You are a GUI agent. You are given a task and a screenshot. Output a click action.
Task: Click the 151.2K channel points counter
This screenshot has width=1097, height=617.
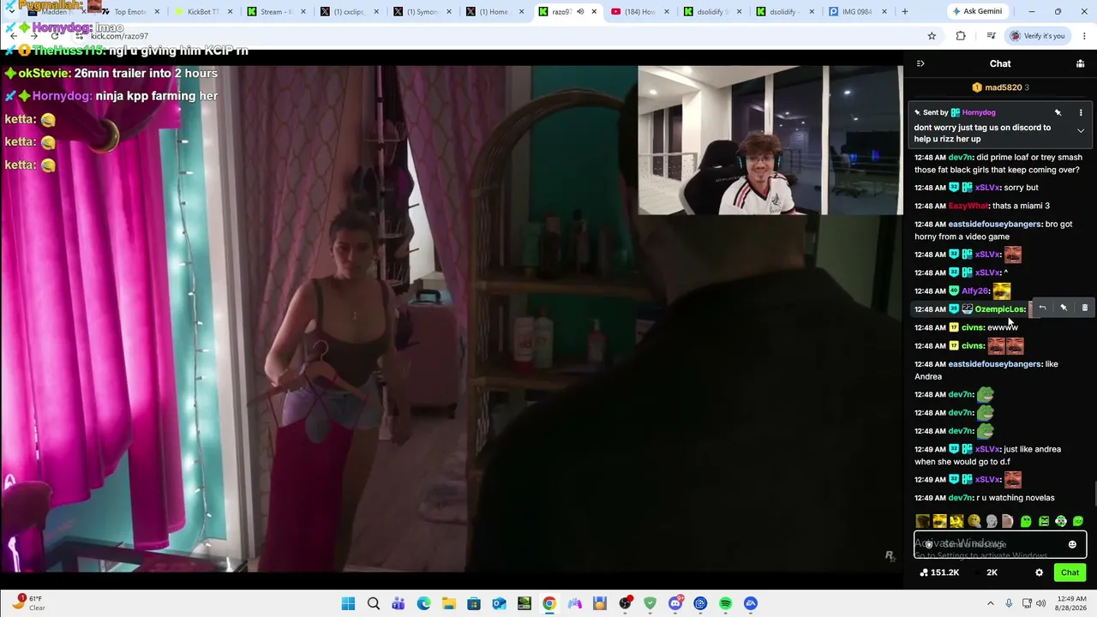pyautogui.click(x=939, y=572)
